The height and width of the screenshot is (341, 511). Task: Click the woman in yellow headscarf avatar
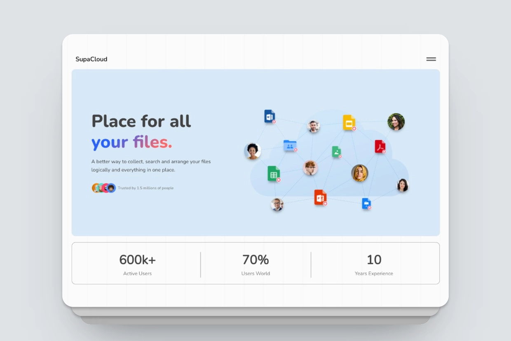point(361,173)
